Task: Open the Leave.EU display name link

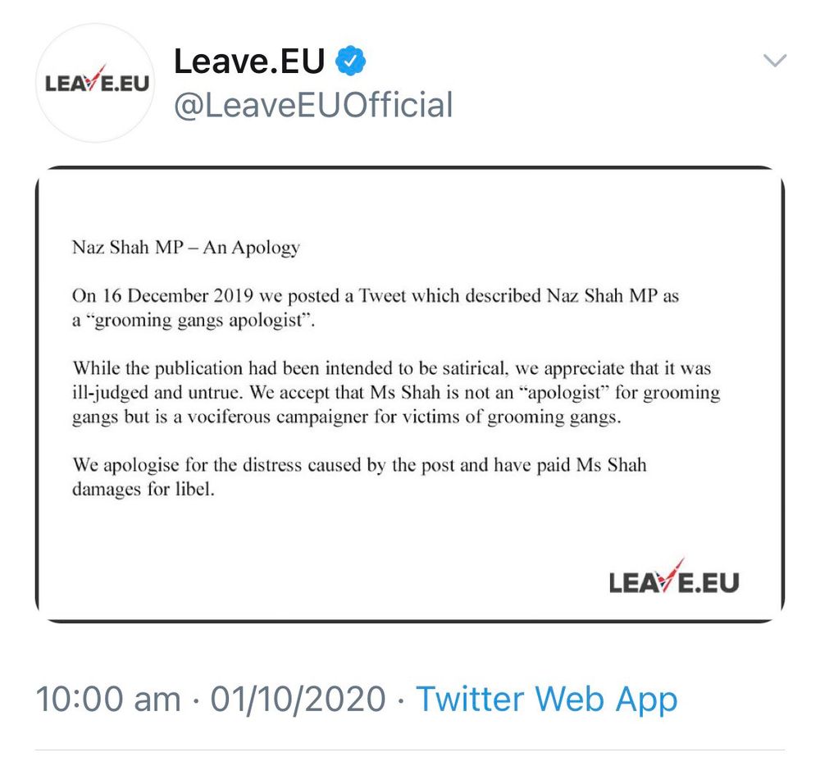Action: click(x=249, y=62)
